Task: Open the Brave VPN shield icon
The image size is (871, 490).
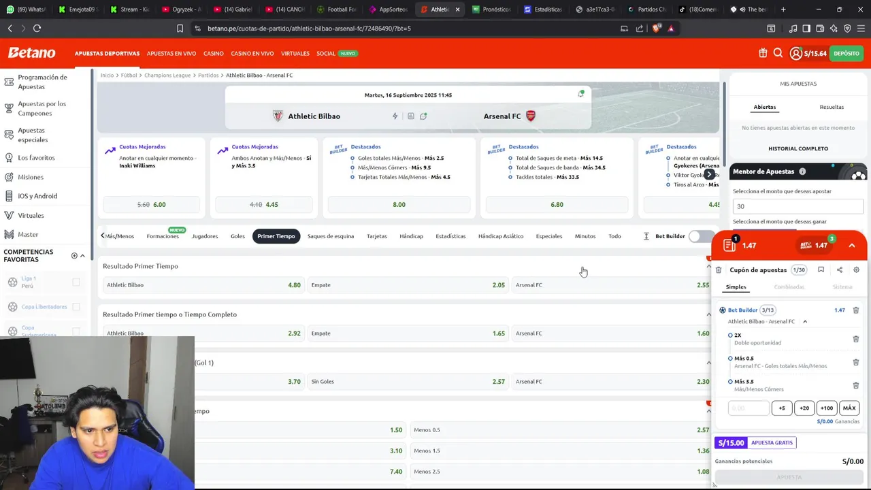Action: pyautogui.click(x=847, y=29)
